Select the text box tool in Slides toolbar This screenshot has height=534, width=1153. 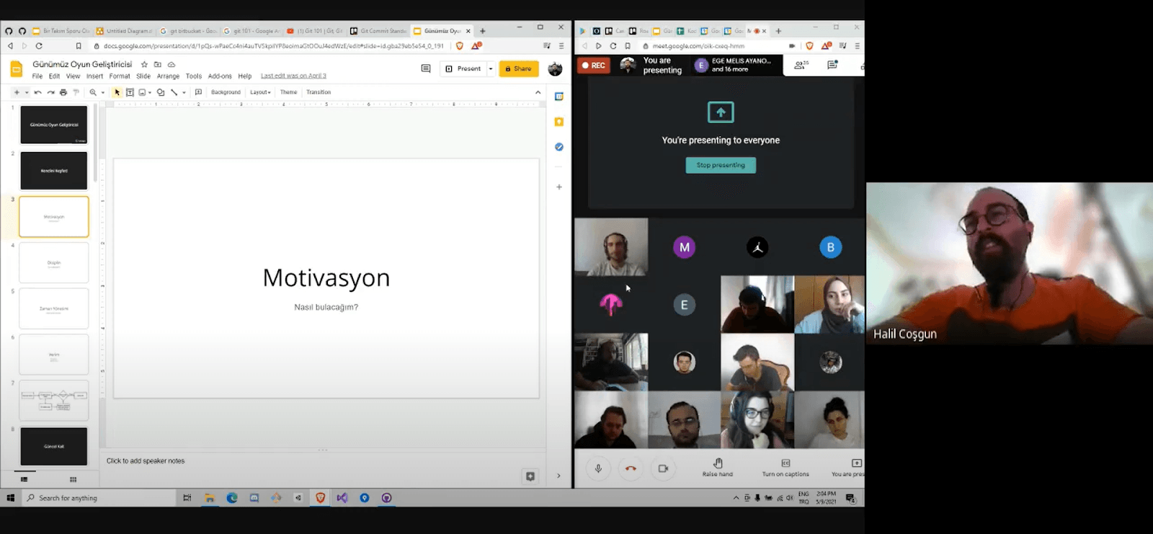(x=130, y=92)
